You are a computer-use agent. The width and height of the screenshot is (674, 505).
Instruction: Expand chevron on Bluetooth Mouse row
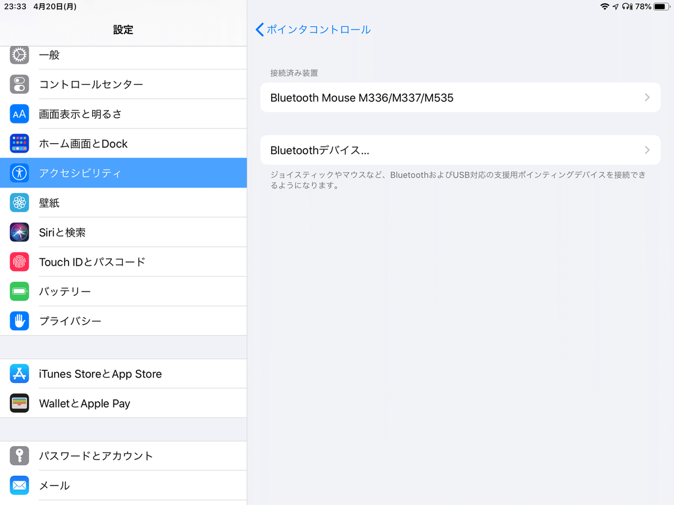click(x=647, y=98)
